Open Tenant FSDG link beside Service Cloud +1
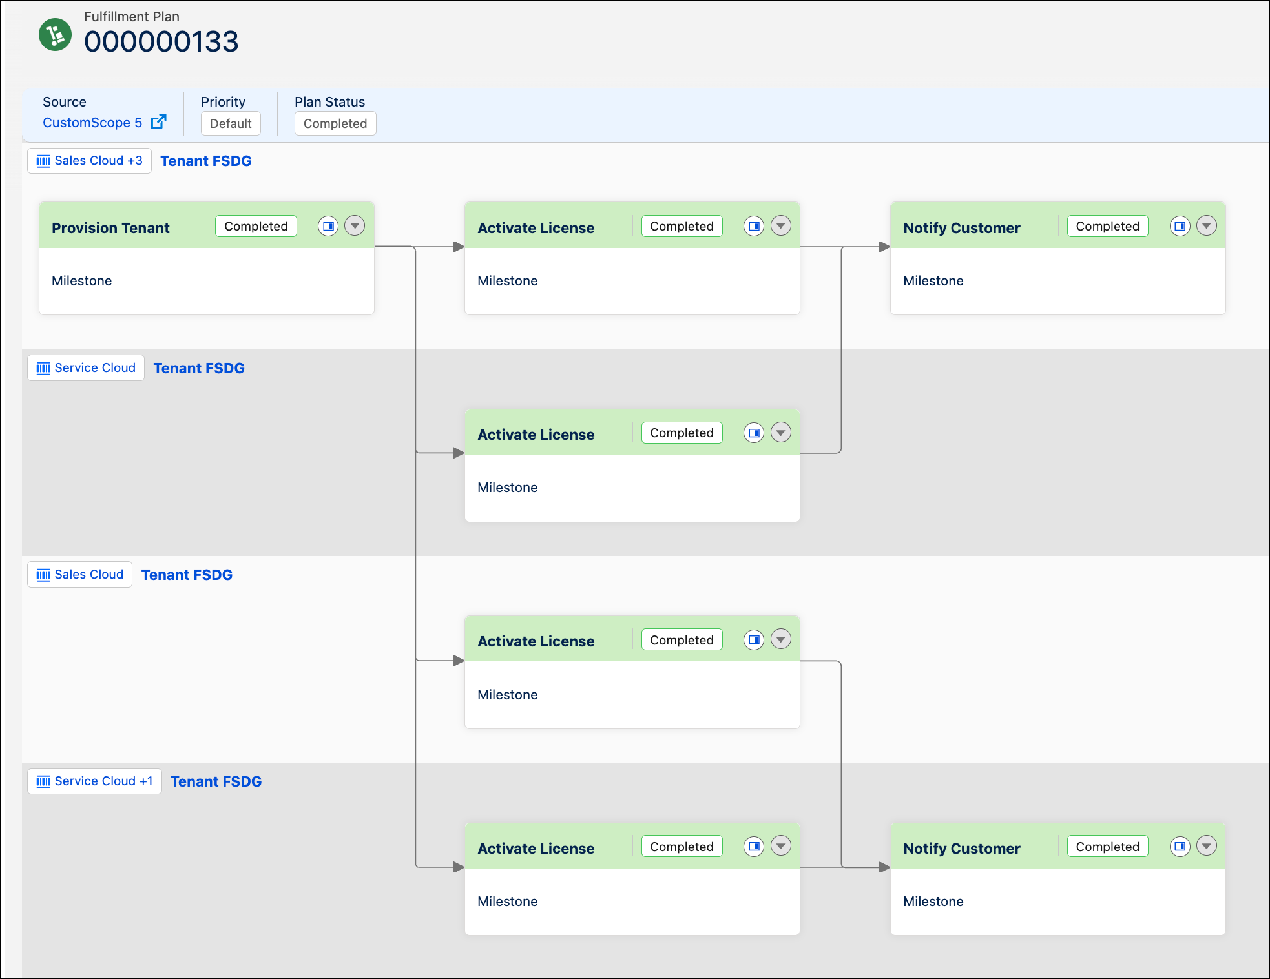Viewport: 1270px width, 979px height. coord(216,781)
